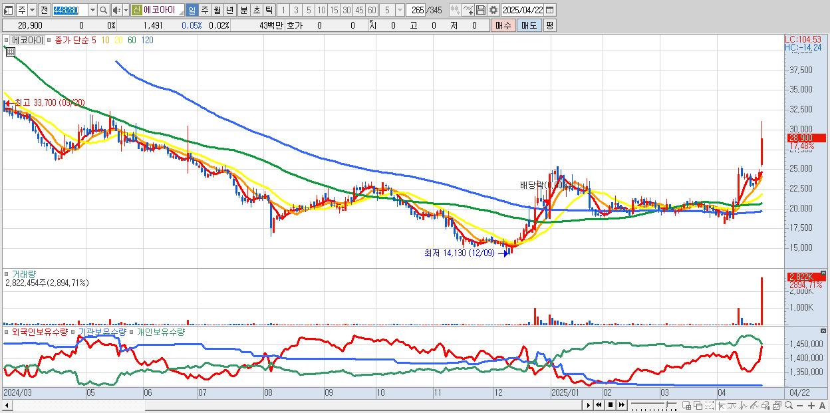Click the indicator add icon beside the save icon
This screenshot has height=413, width=830.
(469, 10)
